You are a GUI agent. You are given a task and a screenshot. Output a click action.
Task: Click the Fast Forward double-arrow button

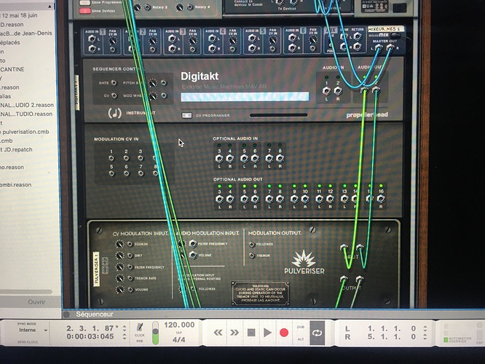coord(234,333)
